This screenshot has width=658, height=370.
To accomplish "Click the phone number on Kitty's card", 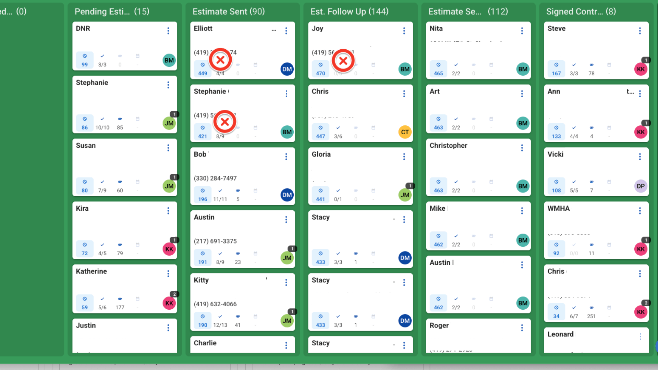I will 215,304.
